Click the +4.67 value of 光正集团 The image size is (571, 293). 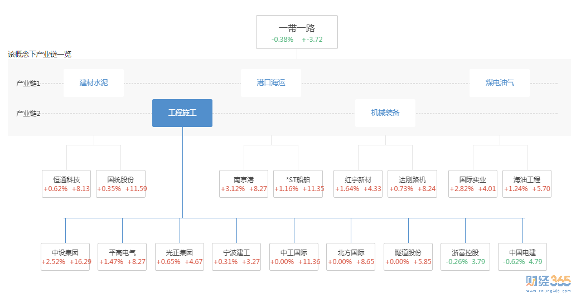tap(193, 262)
